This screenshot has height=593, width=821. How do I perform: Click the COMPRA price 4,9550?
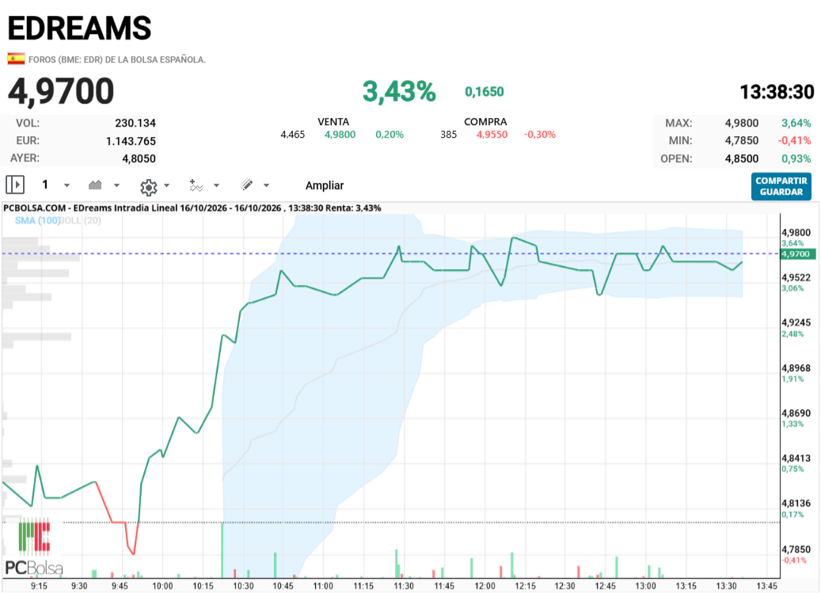(x=492, y=135)
